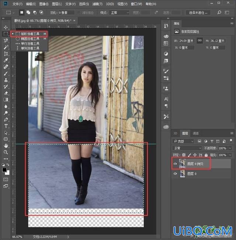
Task: Select the Zoom tool
Action: [x=6, y=152]
